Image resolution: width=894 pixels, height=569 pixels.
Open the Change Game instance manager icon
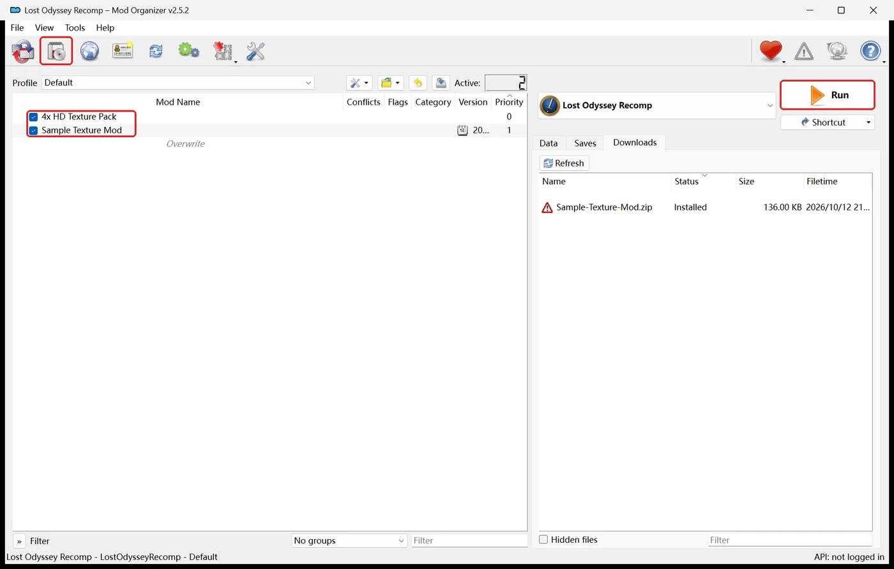click(23, 51)
